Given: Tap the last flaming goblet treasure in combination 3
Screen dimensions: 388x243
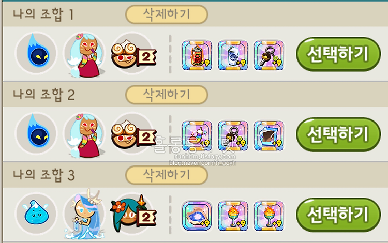Looking at the screenshot, I should click(269, 216).
